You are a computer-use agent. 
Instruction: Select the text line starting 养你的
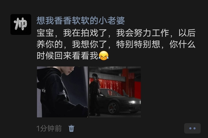pos(116,44)
